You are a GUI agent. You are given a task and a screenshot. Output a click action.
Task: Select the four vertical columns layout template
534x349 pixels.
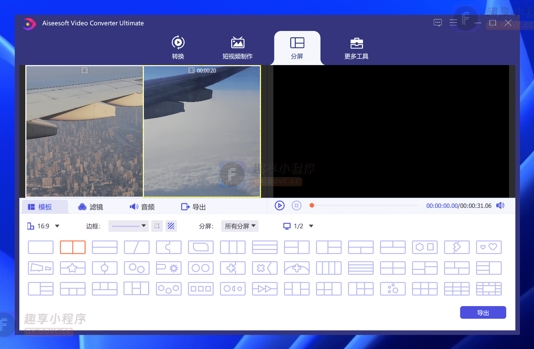(329, 268)
